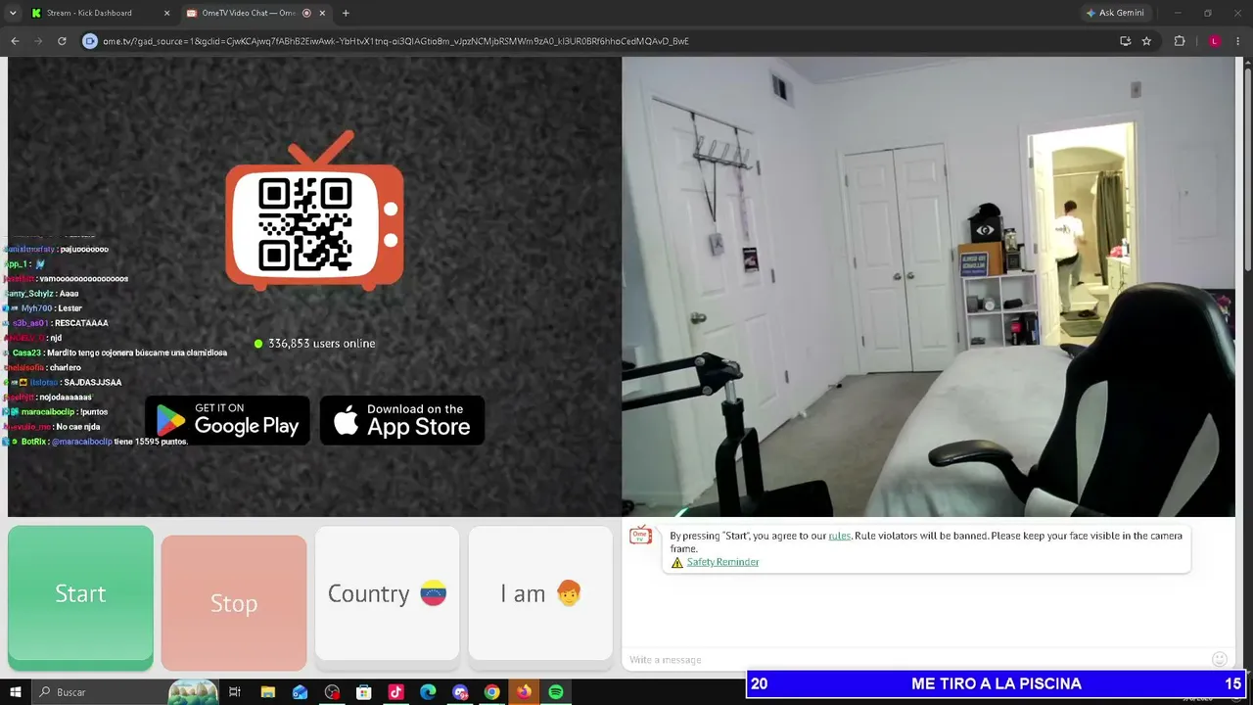The image size is (1253, 705).
Task: Click the 'ME TIRO A LA PISCINA' overlay banner
Action: pos(997,684)
